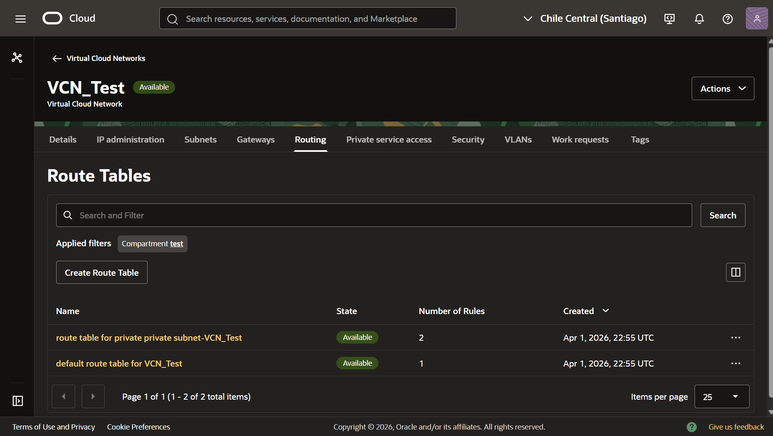
Task: Open the Cloud Shell developer tools icon
Action: 670,19
